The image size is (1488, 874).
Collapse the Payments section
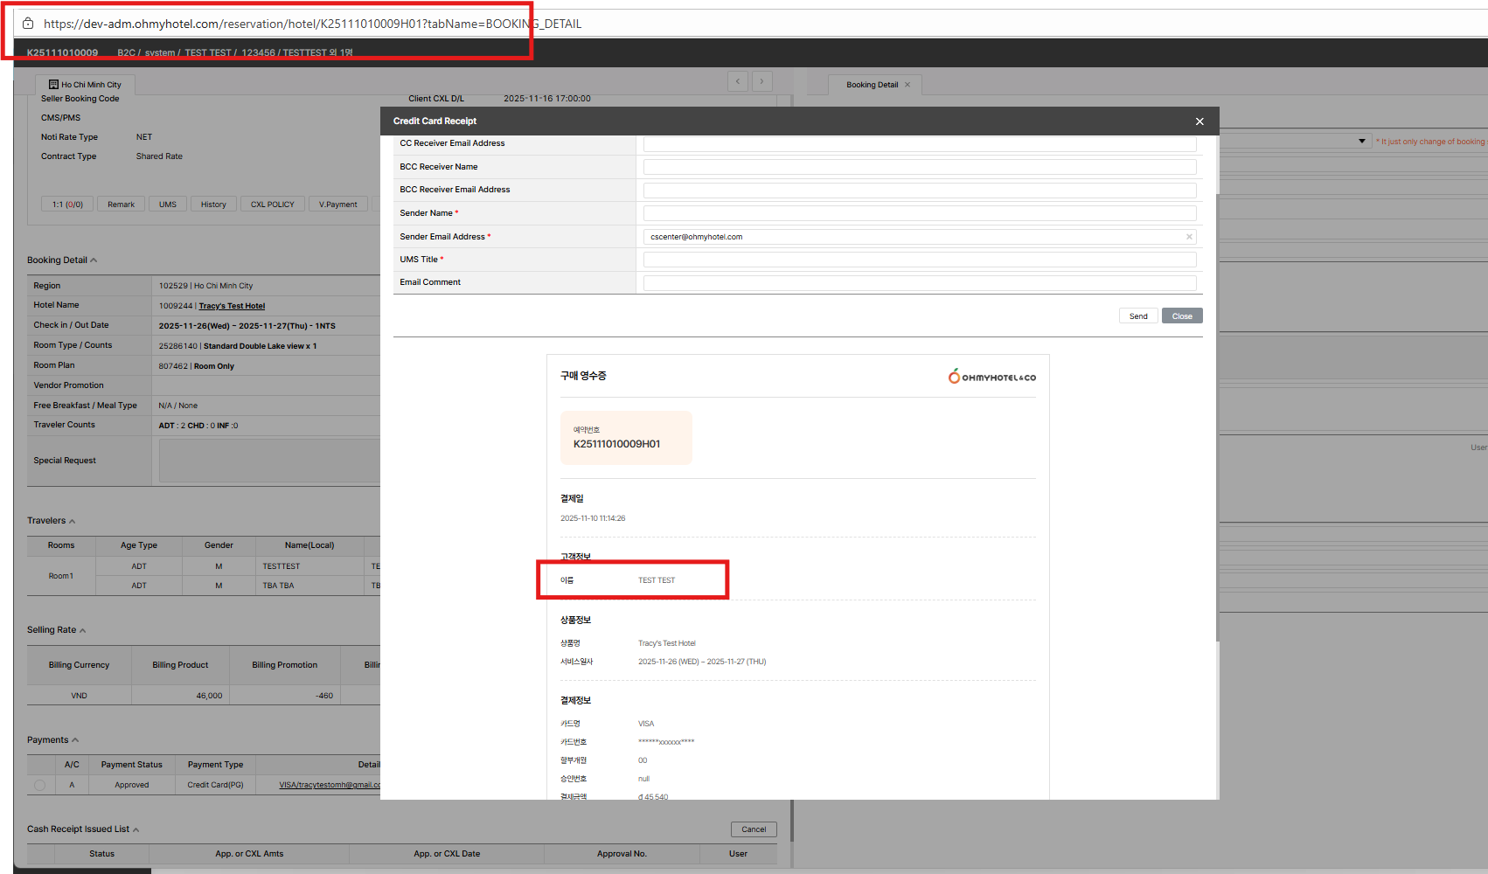click(x=75, y=740)
